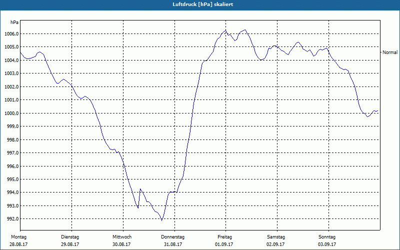Viewport: 400px width, 250px height.
Task: Click the 'Normal' pressure marker label
Action: (390, 52)
